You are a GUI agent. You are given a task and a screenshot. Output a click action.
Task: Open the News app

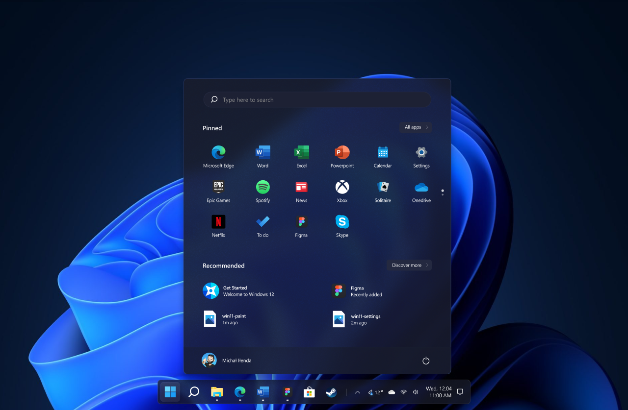(x=301, y=187)
